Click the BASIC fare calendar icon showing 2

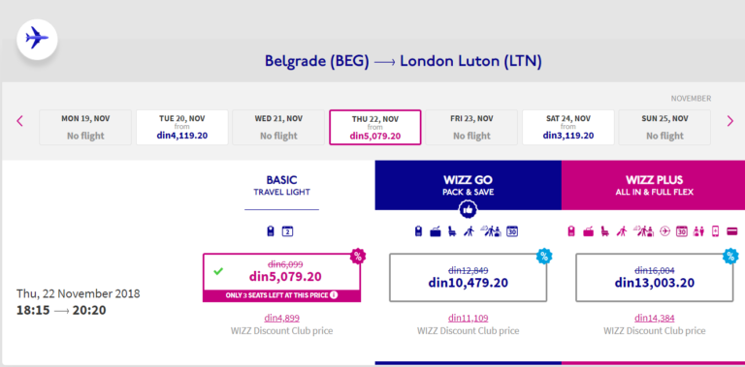point(287,231)
